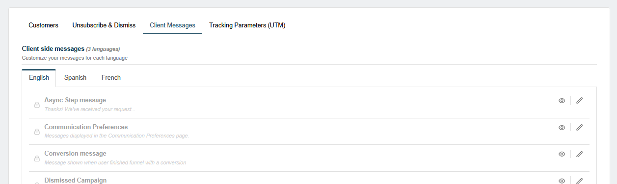Image resolution: width=617 pixels, height=184 pixels.
Task: Preview the Communication Preferences message
Action: point(562,127)
